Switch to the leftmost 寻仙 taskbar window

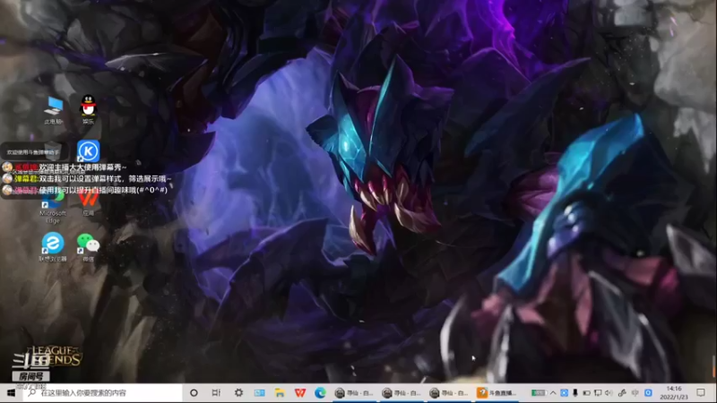point(355,392)
